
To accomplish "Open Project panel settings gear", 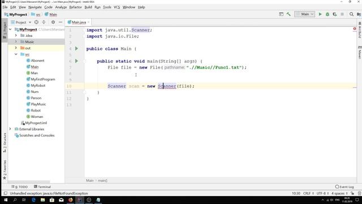I will [x=53, y=22].
